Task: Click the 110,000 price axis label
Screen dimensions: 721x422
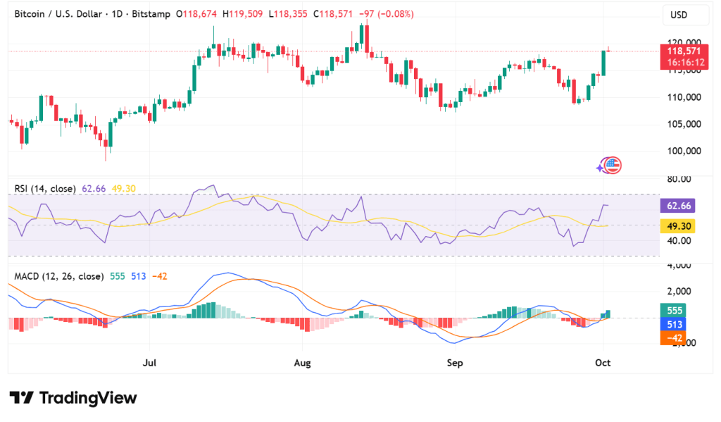Action: (x=684, y=97)
